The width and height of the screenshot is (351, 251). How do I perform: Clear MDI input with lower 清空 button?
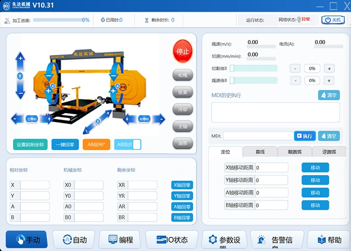329,136
